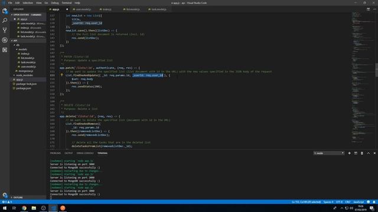Click the unsaved dot on the app.js tab
This screenshot has height=212, width=378.
click(x=67, y=9)
